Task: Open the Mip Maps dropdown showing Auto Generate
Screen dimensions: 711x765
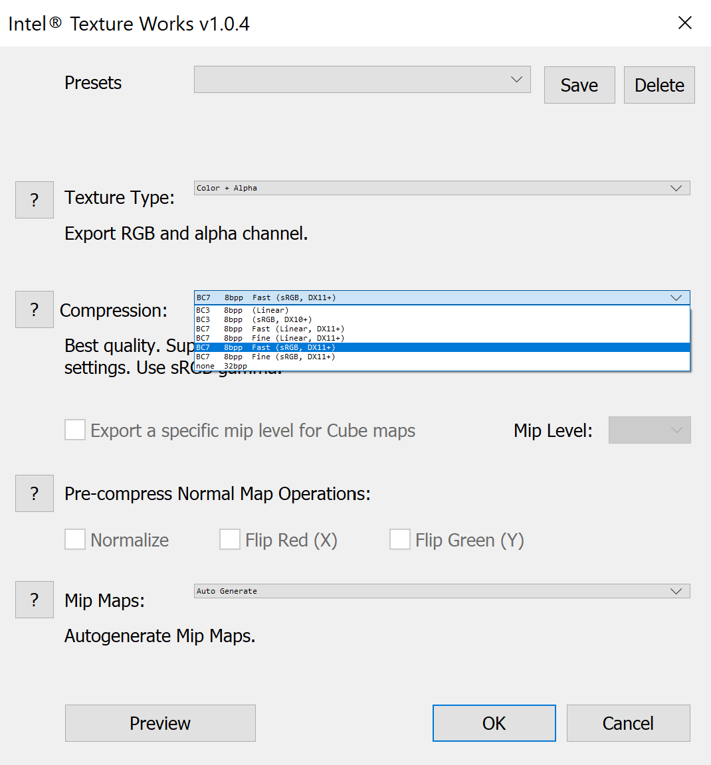Action: tap(442, 591)
